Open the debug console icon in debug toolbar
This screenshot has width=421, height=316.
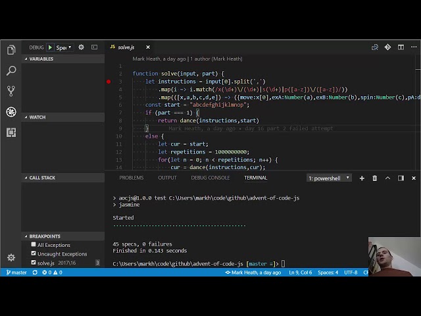click(x=95, y=47)
